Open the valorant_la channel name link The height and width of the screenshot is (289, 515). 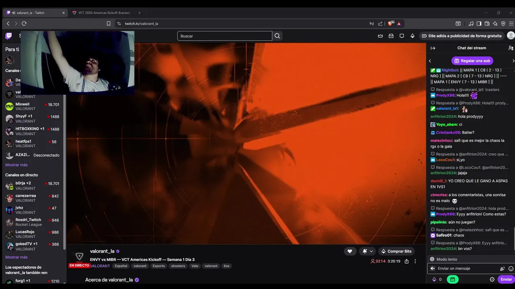click(102, 251)
